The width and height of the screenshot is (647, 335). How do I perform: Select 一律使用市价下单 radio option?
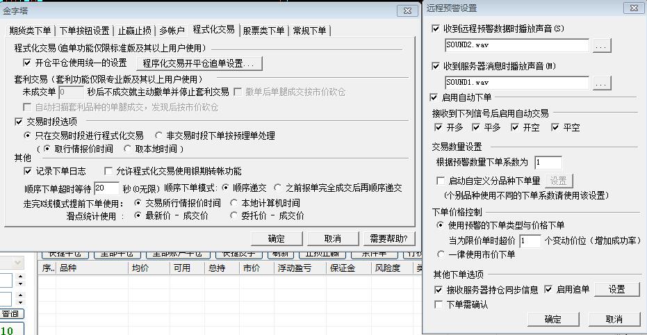pyautogui.click(x=441, y=254)
